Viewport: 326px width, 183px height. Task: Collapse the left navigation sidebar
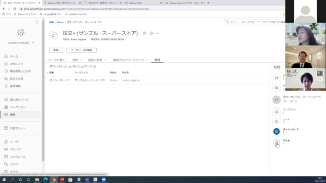[x=37, y=22]
